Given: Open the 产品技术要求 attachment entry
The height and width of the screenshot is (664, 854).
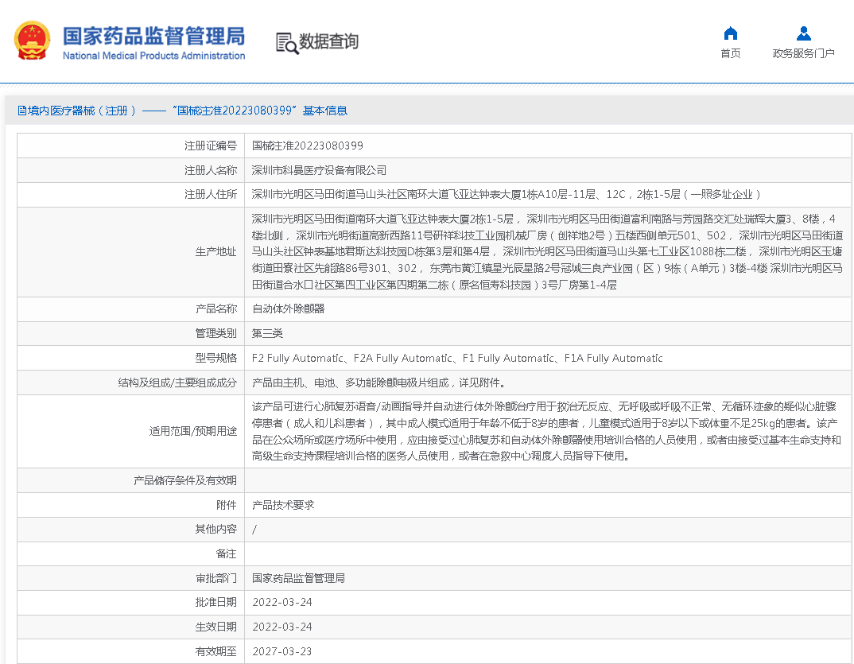Looking at the screenshot, I should (x=283, y=505).
